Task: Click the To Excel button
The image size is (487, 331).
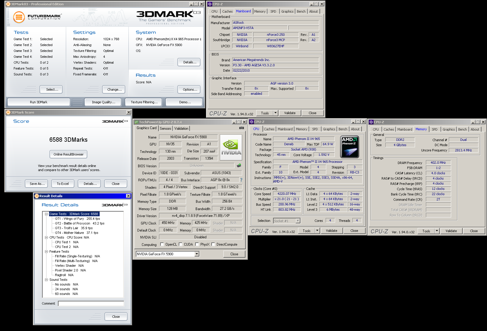Action: click(63, 184)
